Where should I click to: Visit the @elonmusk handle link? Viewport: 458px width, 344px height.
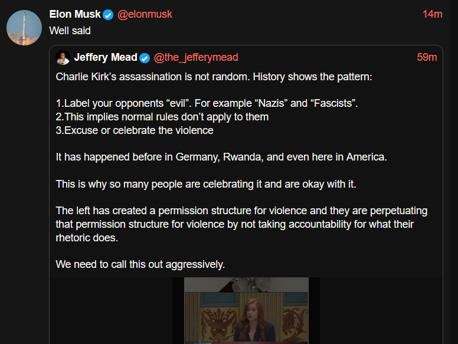(145, 14)
